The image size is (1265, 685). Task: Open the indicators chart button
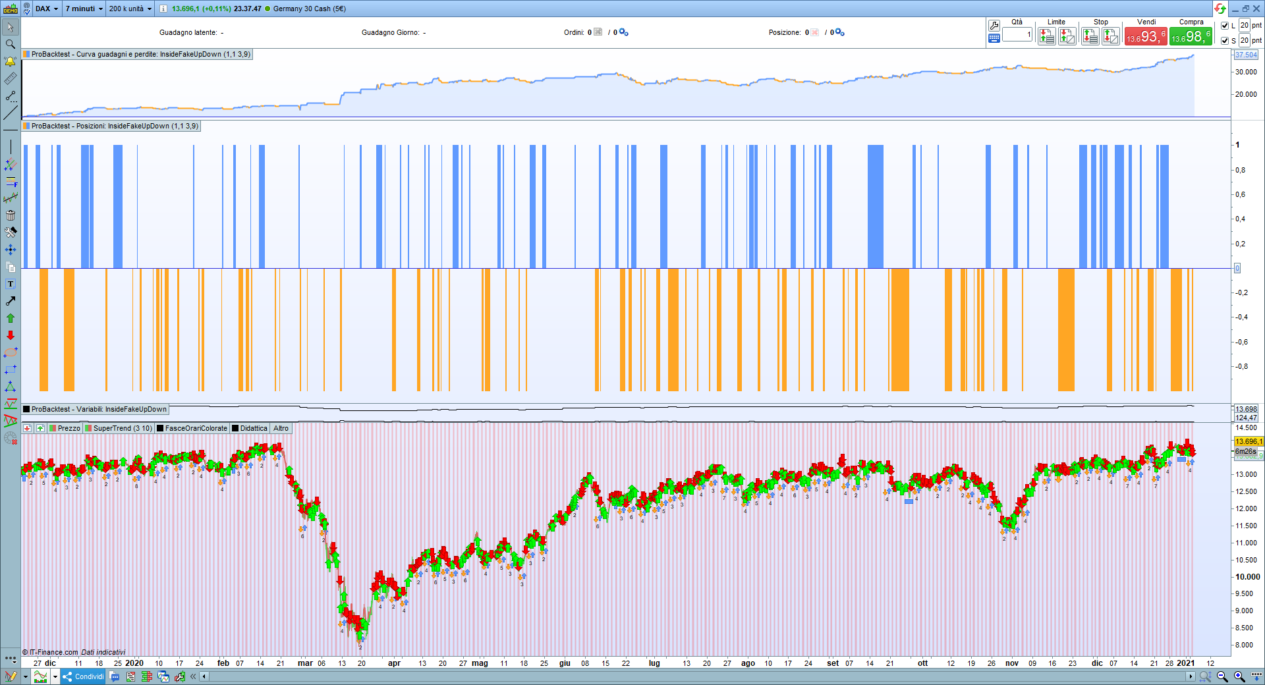point(41,676)
